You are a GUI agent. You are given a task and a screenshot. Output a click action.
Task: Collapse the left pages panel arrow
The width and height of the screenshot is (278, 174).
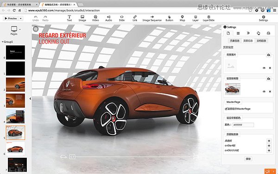pos(30,98)
